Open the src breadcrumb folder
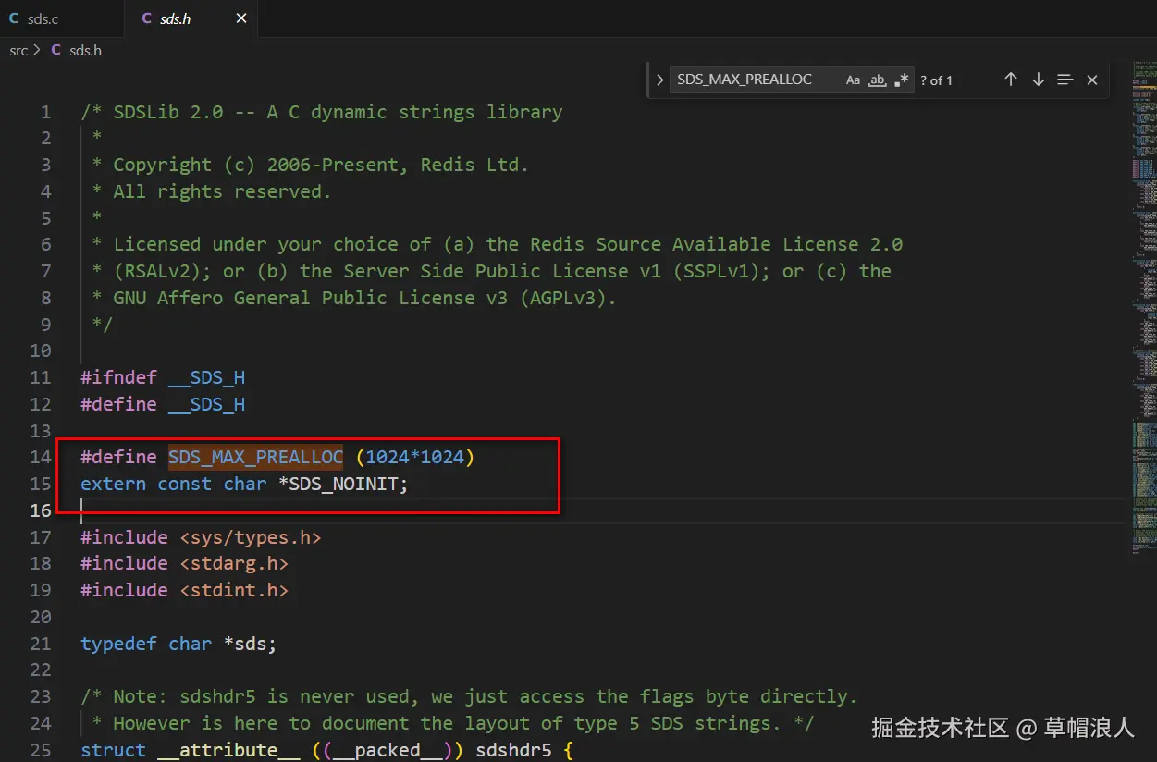Image resolution: width=1157 pixels, height=762 pixels. (x=18, y=50)
